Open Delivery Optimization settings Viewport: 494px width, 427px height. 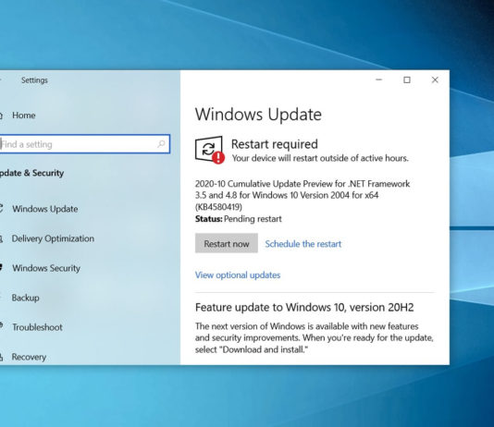point(53,238)
